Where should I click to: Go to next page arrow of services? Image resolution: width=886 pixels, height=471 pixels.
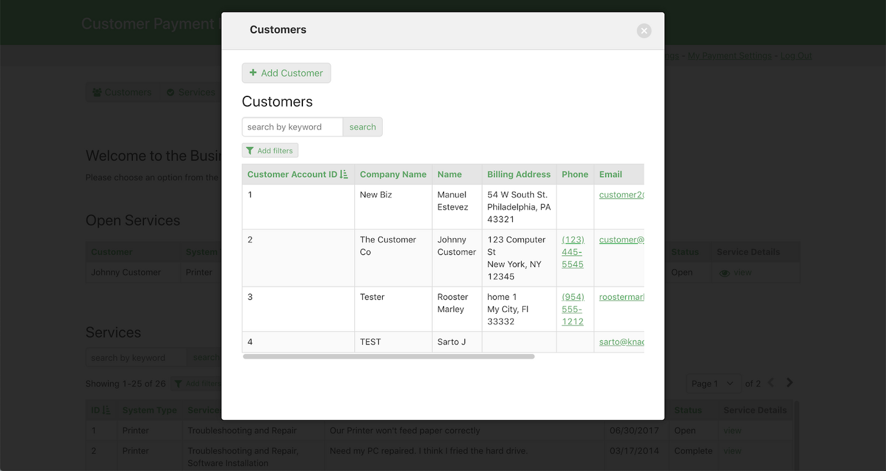point(790,383)
